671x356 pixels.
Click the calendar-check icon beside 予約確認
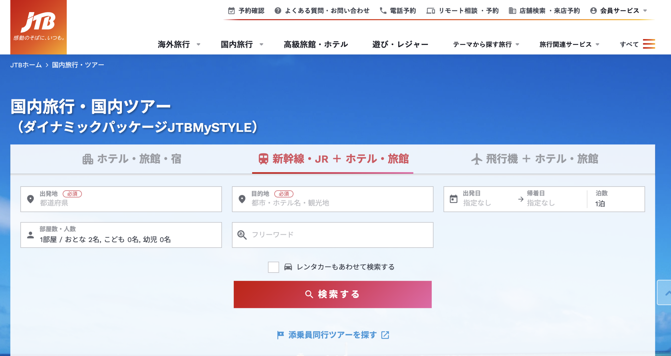pyautogui.click(x=231, y=11)
